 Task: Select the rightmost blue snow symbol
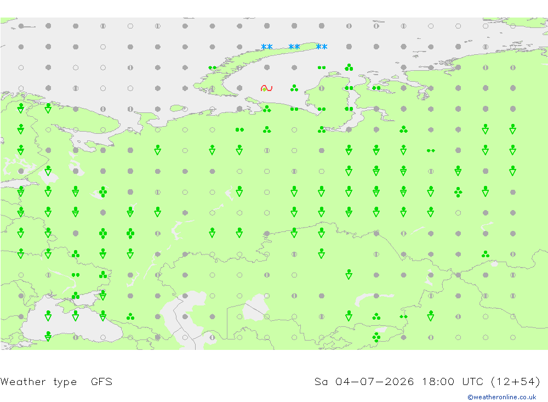tap(322, 47)
